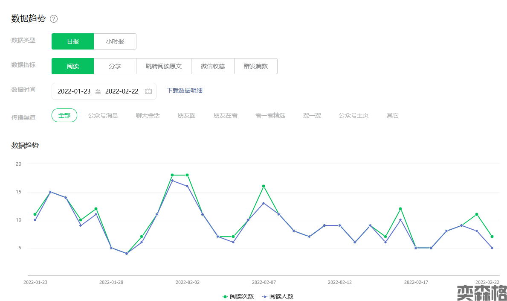Viewport: 507px width, 301px height.
Task: Filter by 聊天会话 channel
Action: [148, 115]
